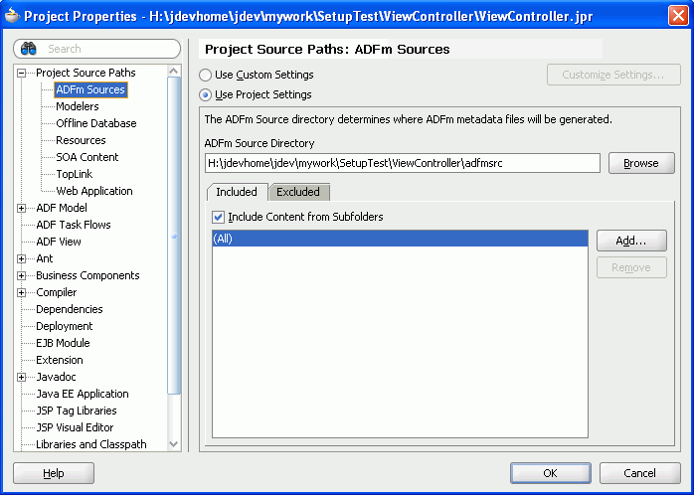Select Java EE Application in the tree
Screen dimensions: 694x495
[83, 394]
